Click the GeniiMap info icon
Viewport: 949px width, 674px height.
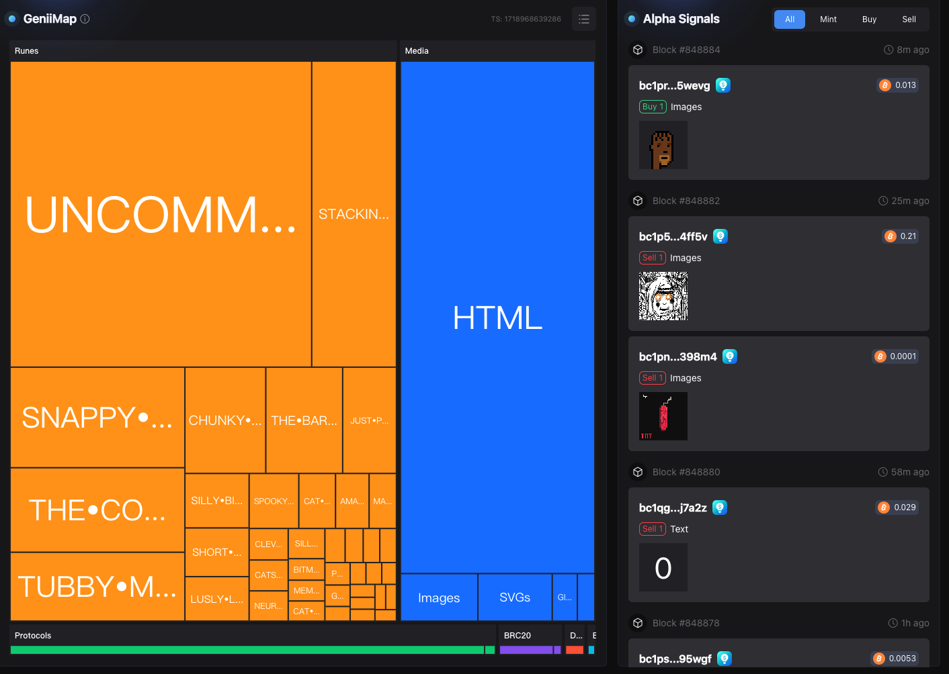pos(85,19)
